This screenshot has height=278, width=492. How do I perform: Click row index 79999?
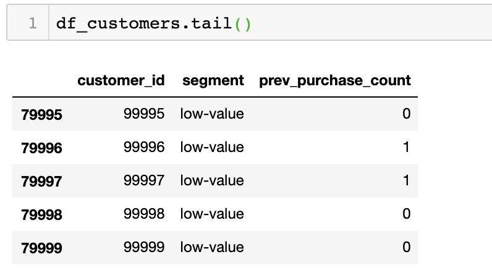click(41, 248)
